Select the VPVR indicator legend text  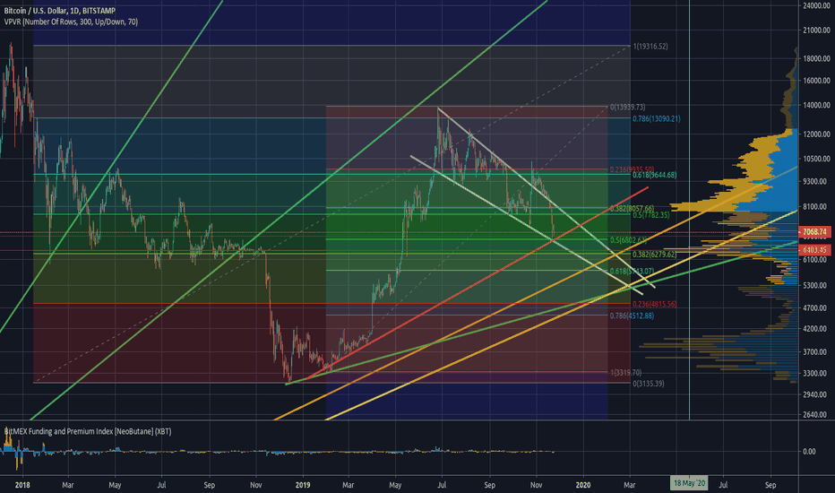(x=71, y=22)
